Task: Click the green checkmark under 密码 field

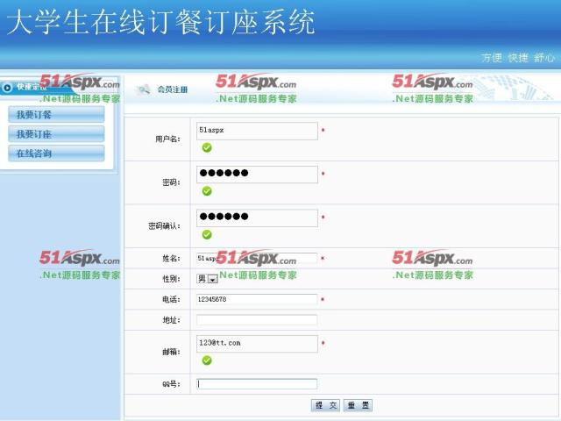Action: (207, 191)
